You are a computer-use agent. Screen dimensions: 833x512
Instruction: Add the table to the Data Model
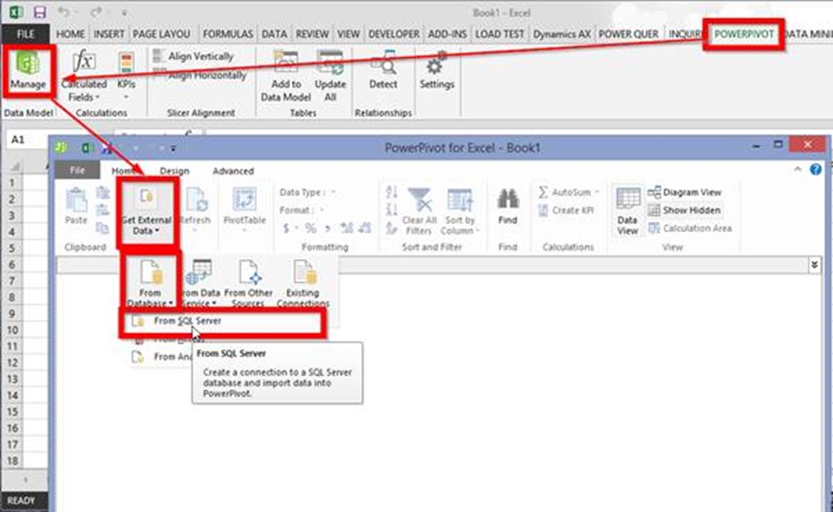point(286,76)
